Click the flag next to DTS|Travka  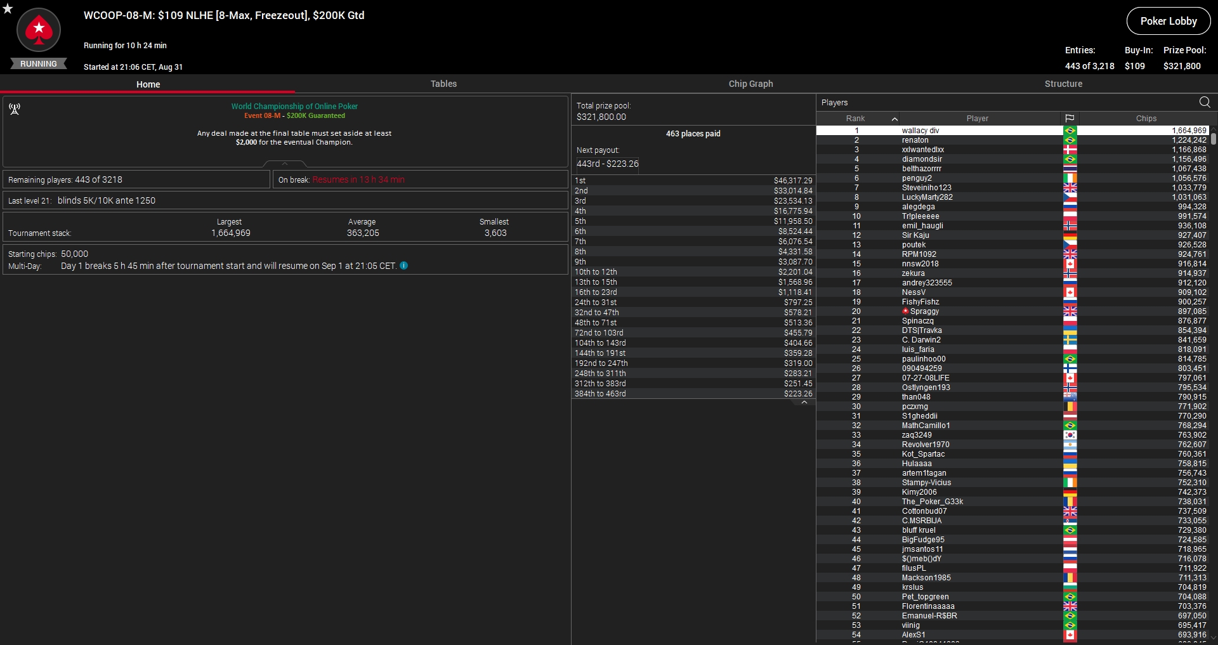click(x=1070, y=330)
